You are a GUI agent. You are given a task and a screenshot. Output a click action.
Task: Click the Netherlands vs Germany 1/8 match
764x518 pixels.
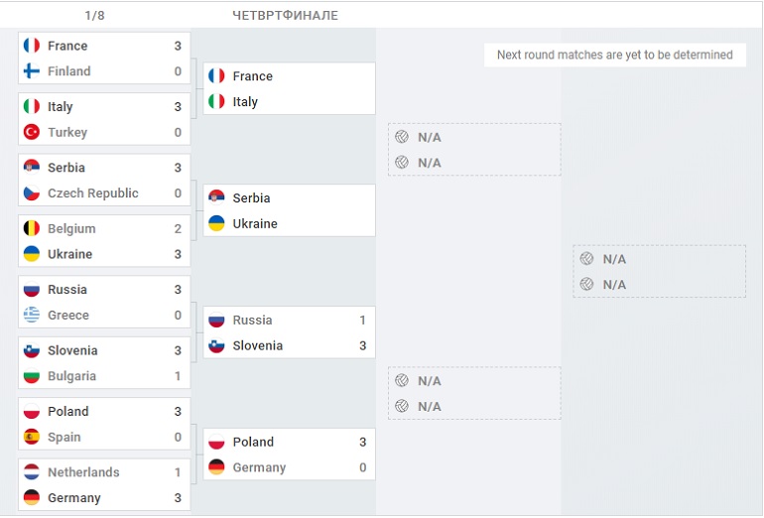(104, 485)
